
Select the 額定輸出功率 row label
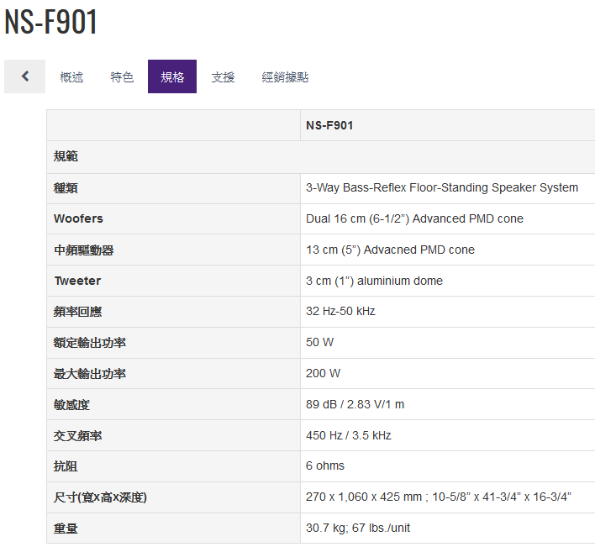point(90,343)
